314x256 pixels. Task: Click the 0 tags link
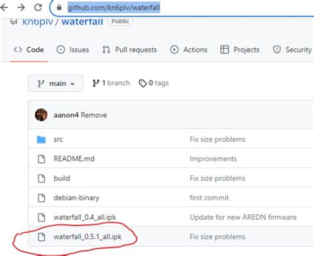click(154, 83)
